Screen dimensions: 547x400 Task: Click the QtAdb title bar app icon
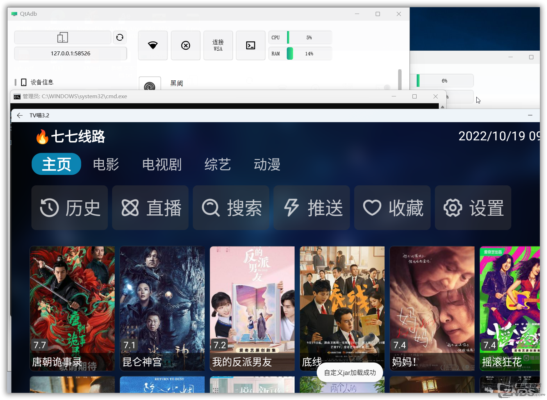tap(14, 14)
